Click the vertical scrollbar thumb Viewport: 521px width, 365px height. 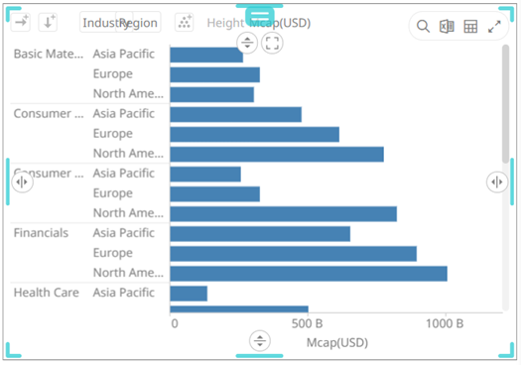[505, 103]
